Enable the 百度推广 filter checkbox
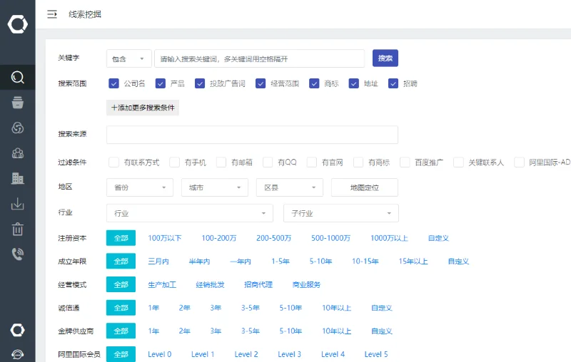 pos(405,162)
